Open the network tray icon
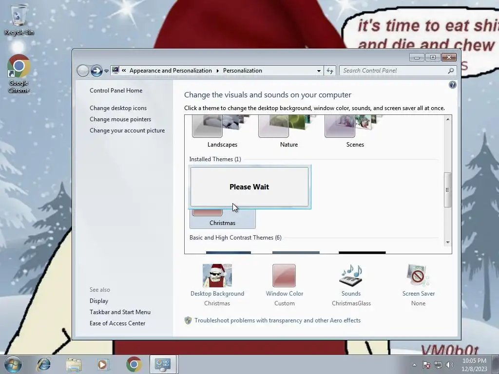The width and height of the screenshot is (499, 374). [438, 365]
